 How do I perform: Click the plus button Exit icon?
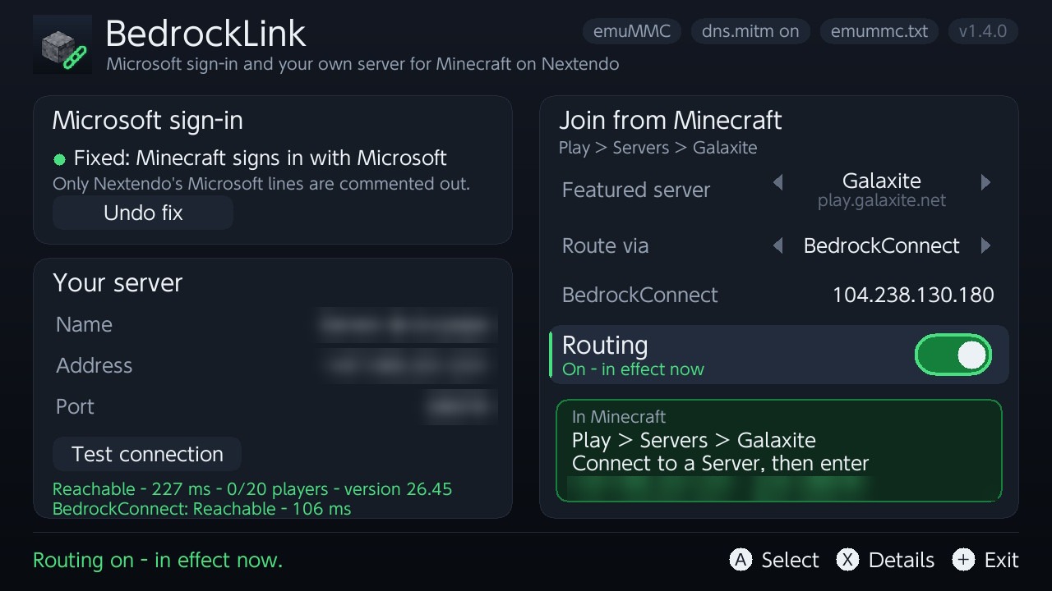point(963,560)
